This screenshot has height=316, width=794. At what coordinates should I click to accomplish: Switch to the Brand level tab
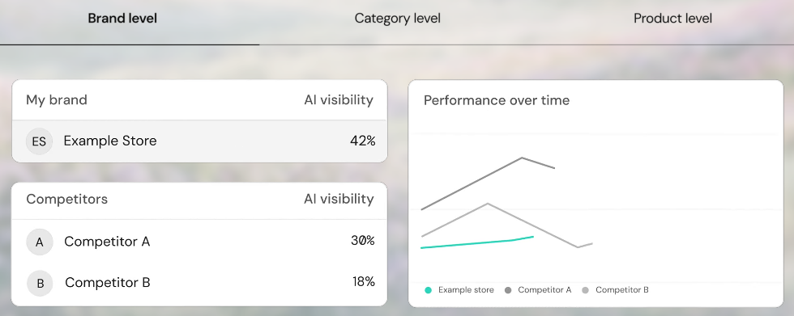point(122,19)
